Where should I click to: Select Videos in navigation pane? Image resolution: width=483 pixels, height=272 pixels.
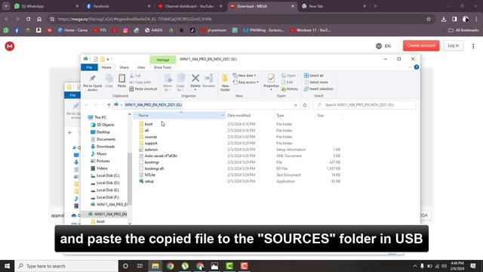click(102, 168)
